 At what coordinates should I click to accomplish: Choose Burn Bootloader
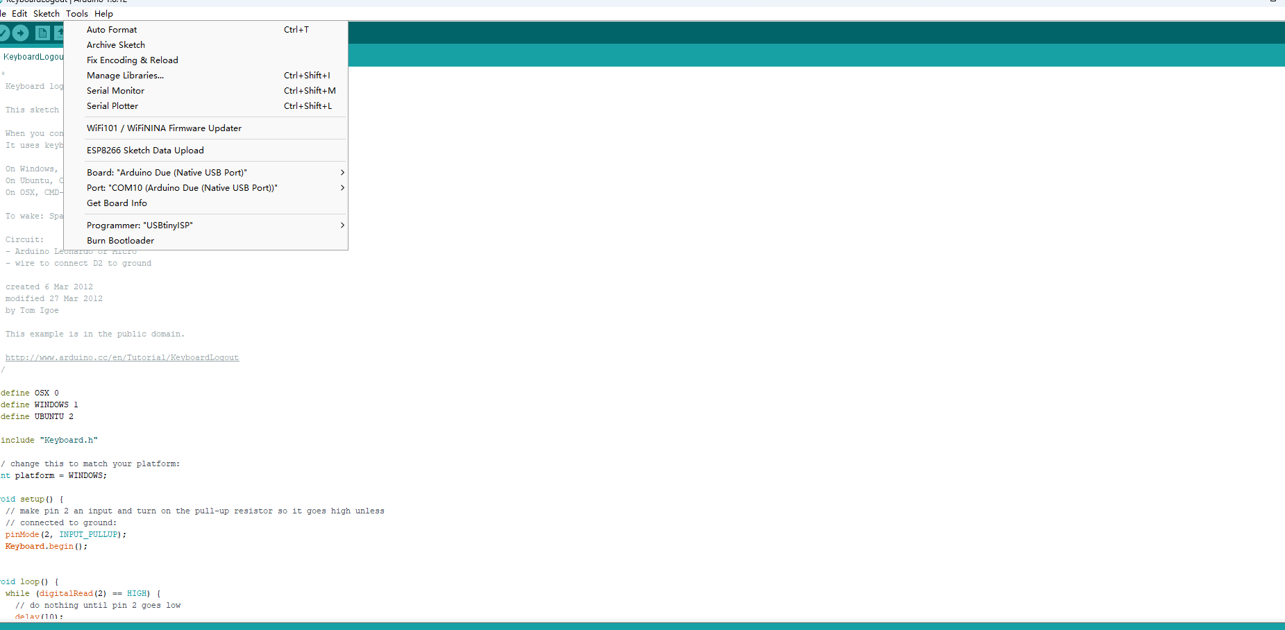coord(205,241)
